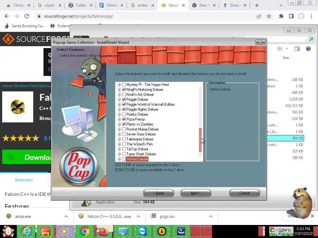Image resolution: width=318 pixels, height=238 pixels.
Task: Open aimp.exe download options chevron
Action: point(66,216)
